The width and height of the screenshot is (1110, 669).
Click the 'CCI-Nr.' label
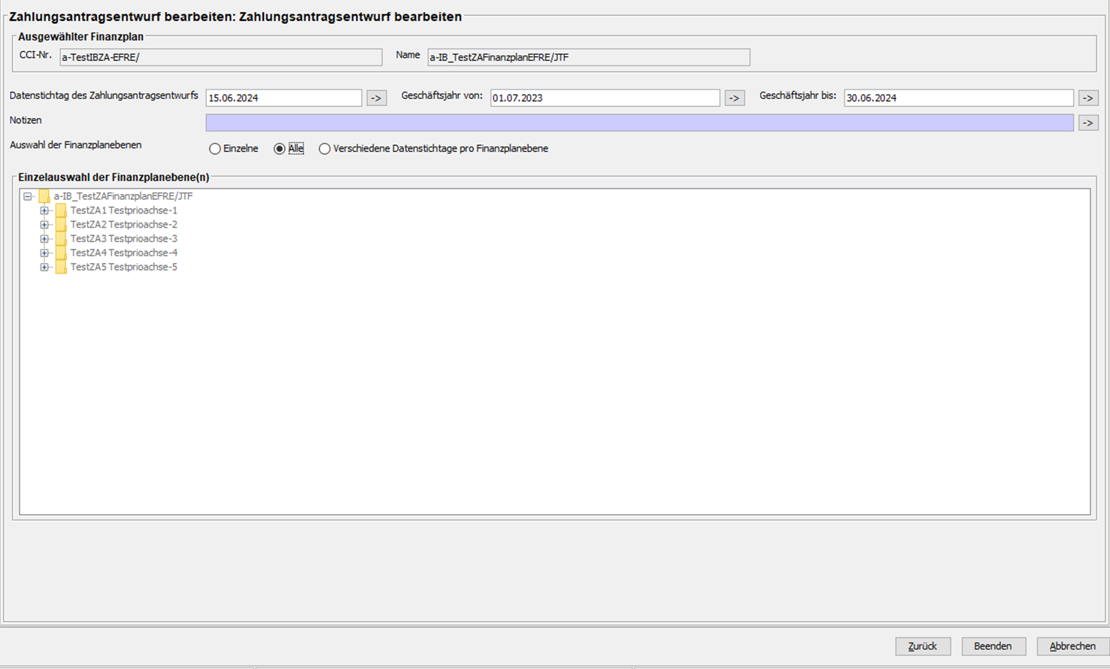[x=35, y=55]
